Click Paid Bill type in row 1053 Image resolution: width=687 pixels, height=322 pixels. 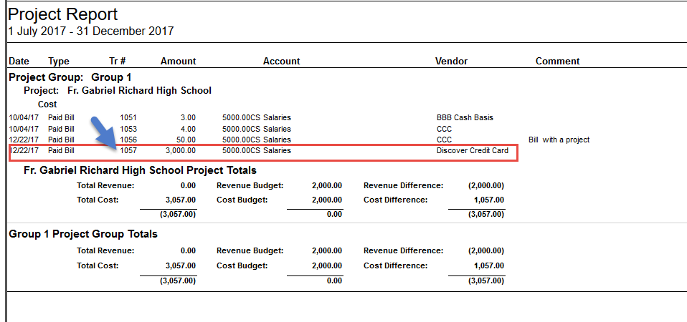(62, 129)
